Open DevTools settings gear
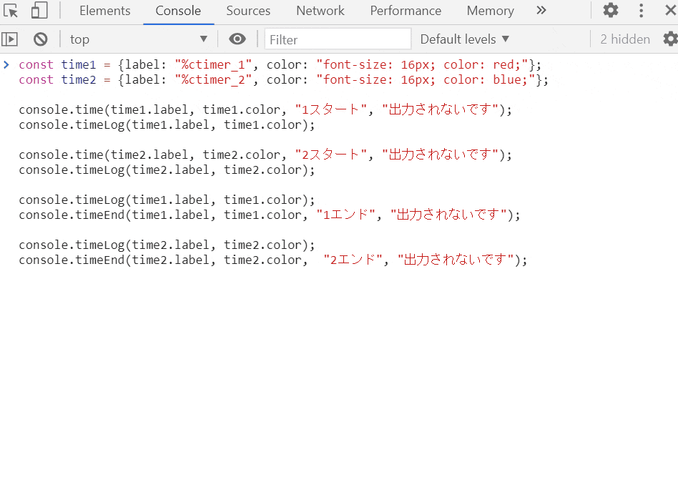 tap(611, 10)
